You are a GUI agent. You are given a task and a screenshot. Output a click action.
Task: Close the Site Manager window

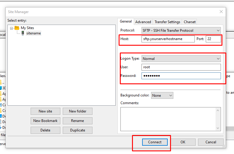pos(221,12)
